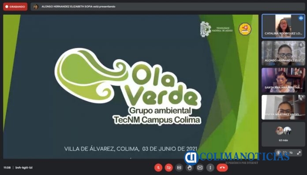The height and width of the screenshot is (175, 307).
Task: Click the muted mic icon on Santa Ana tile
Action: point(301,72)
